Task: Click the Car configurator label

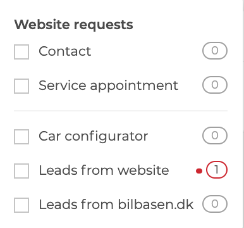Action: click(94, 137)
